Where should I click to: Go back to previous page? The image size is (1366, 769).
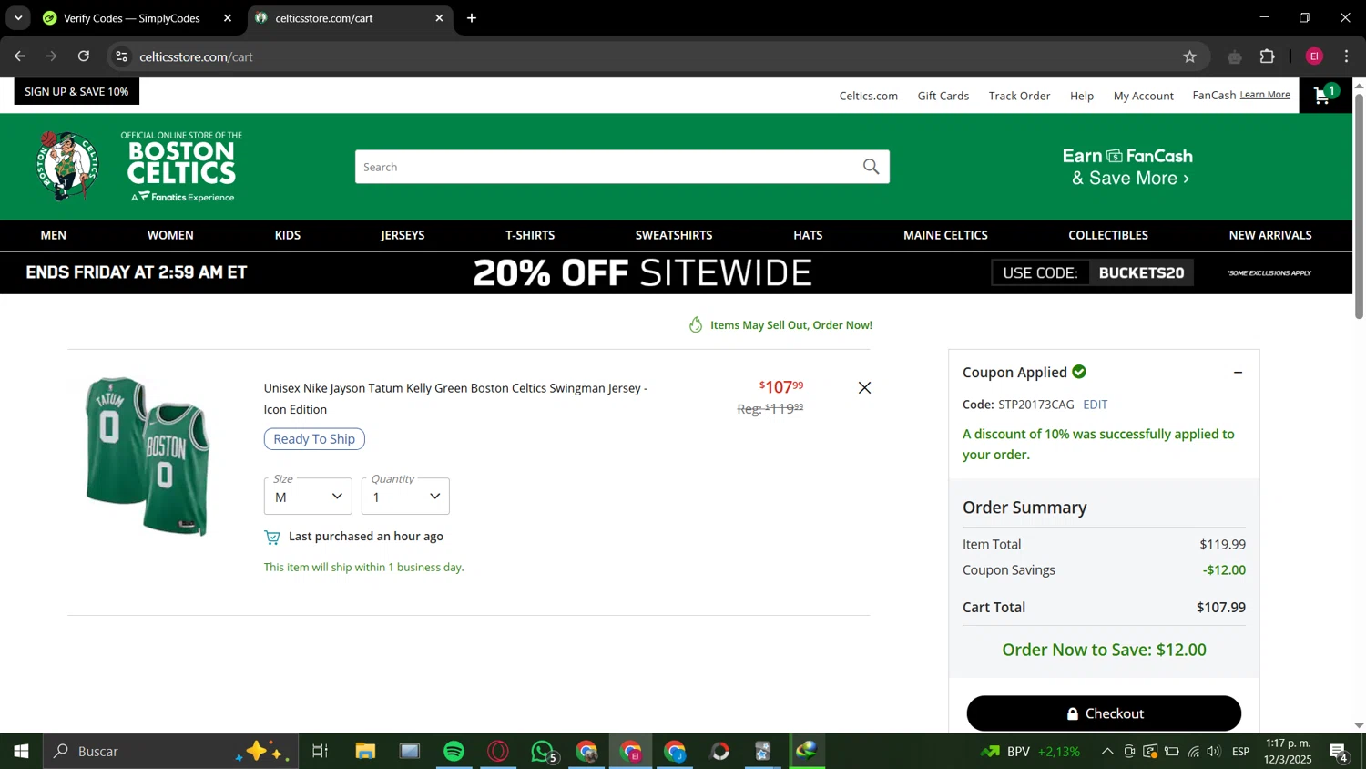tap(20, 56)
